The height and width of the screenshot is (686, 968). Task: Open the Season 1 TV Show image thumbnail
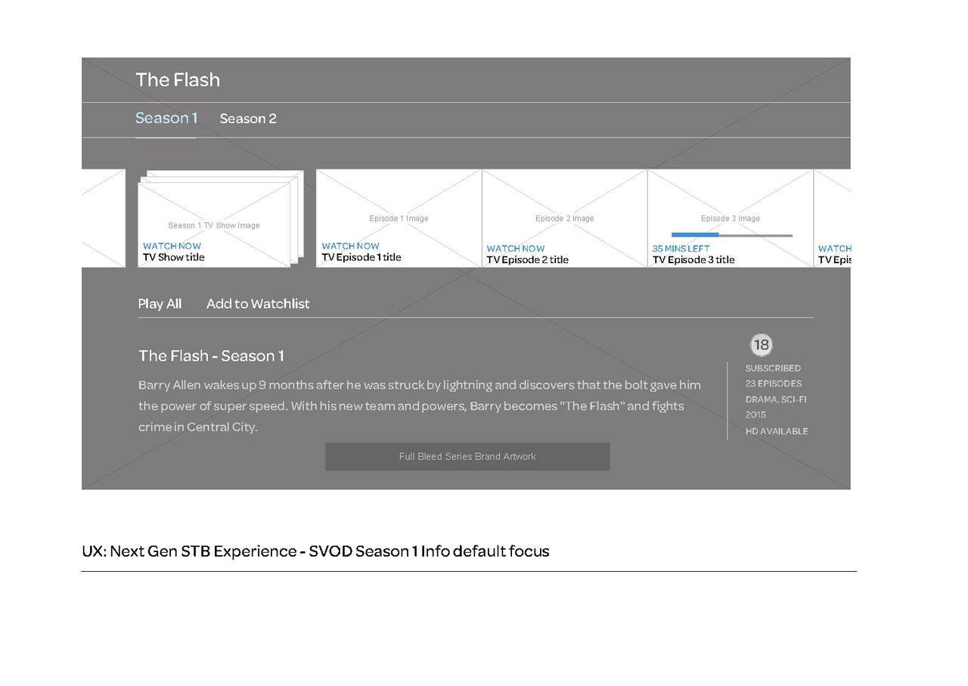[214, 225]
